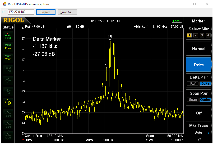
Task: Click the lower Blank trace icon
Action: (x=8, y=125)
